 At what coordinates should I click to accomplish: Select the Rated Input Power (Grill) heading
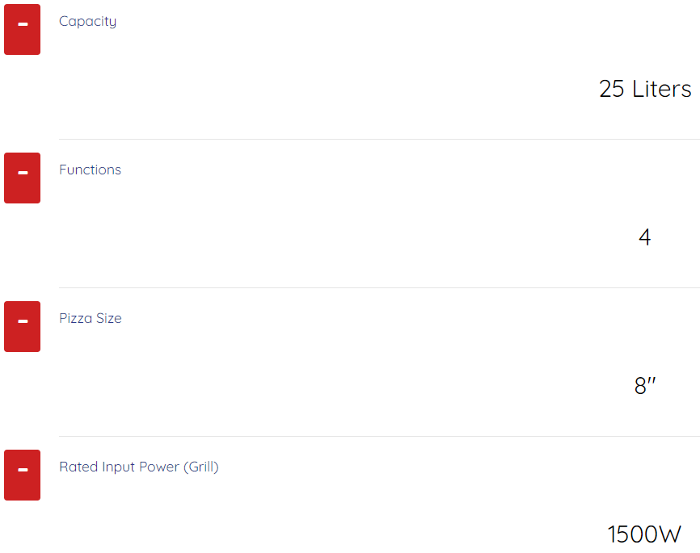coord(138,467)
